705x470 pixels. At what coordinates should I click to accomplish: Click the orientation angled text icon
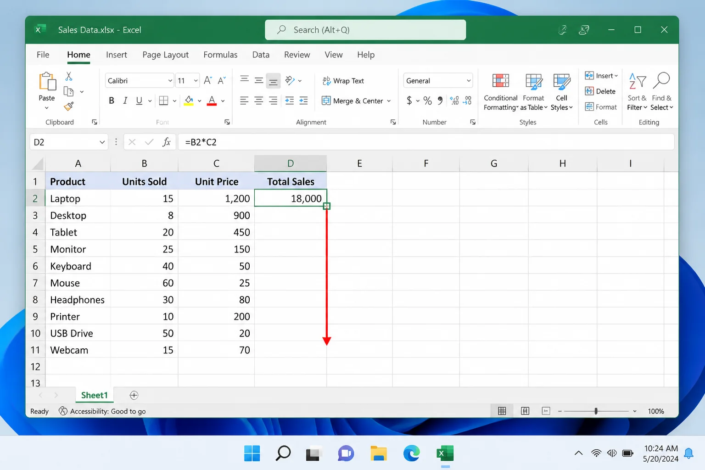coord(290,80)
